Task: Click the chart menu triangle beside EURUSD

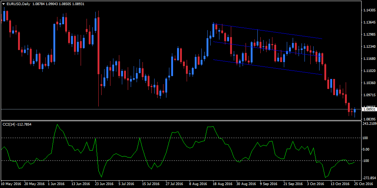Action: pyautogui.click(x=4, y=4)
